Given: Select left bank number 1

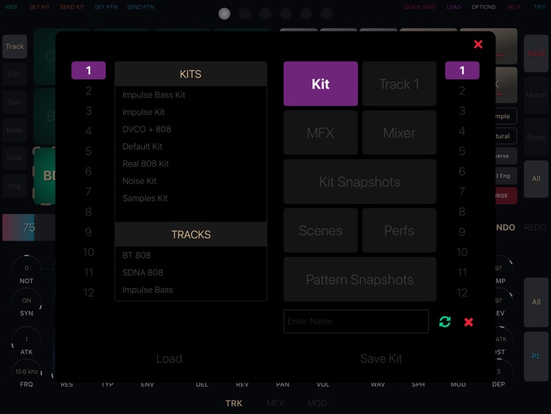Looking at the screenshot, I should (x=89, y=71).
